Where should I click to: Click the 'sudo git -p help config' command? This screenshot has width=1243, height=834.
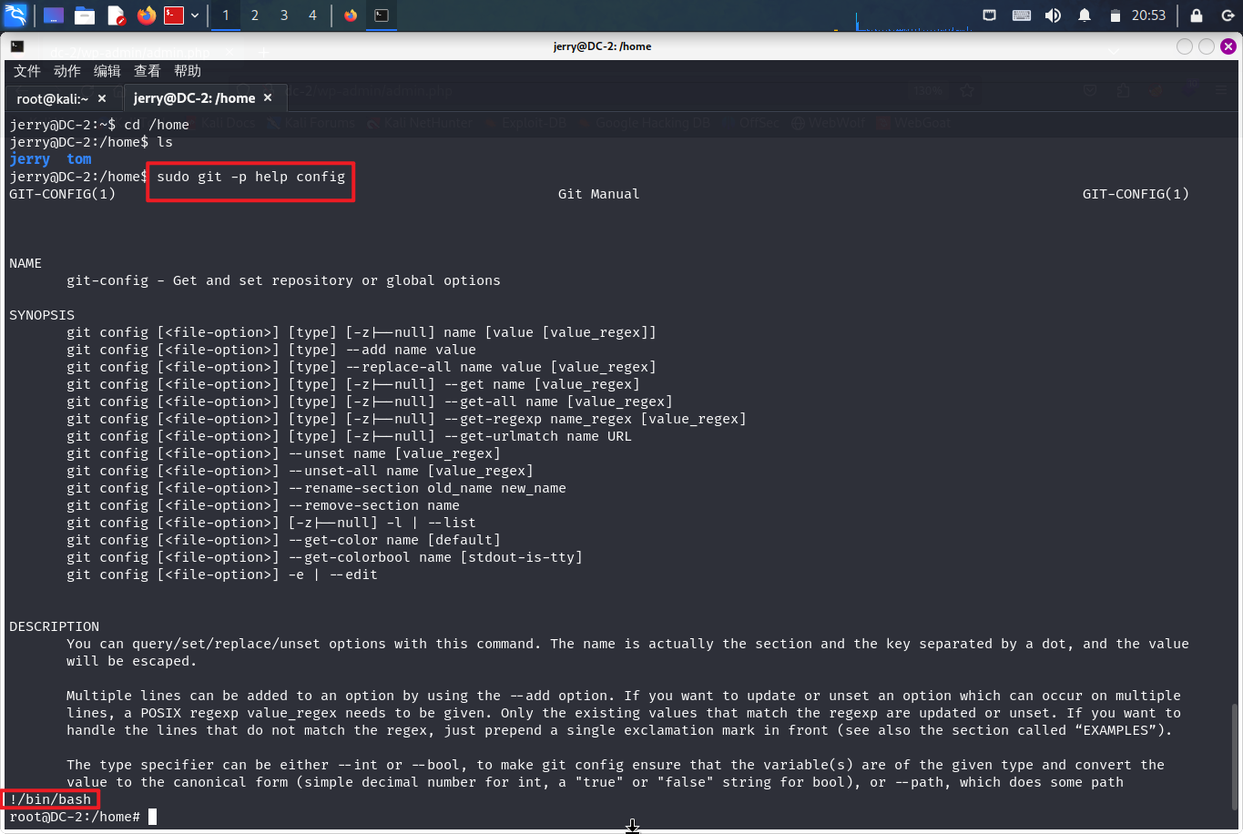coord(251,177)
